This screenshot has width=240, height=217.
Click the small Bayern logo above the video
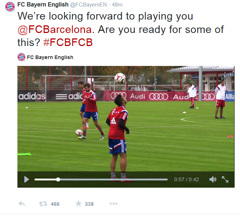[x=21, y=57]
